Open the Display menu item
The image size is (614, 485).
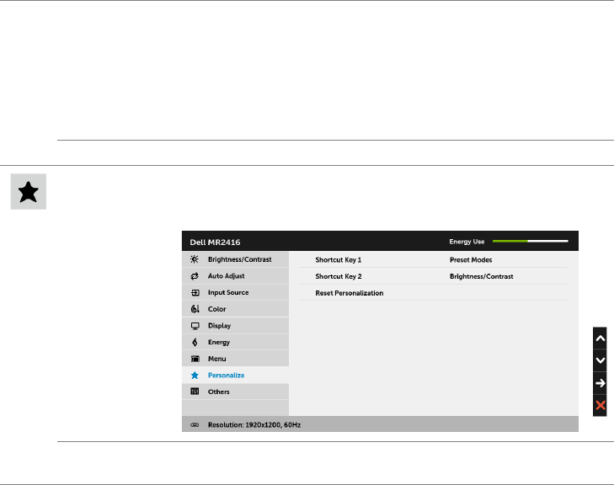click(x=235, y=326)
